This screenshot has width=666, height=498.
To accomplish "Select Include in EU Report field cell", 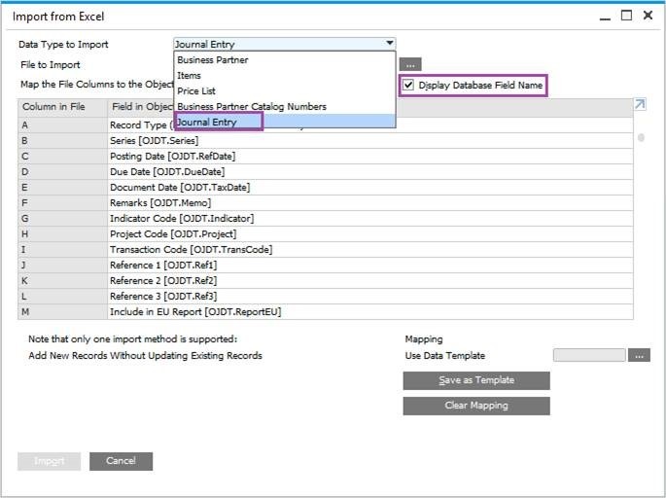I will [370, 312].
